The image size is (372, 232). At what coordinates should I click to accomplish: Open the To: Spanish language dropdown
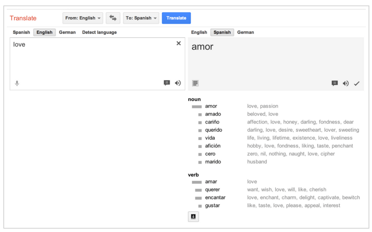[141, 18]
